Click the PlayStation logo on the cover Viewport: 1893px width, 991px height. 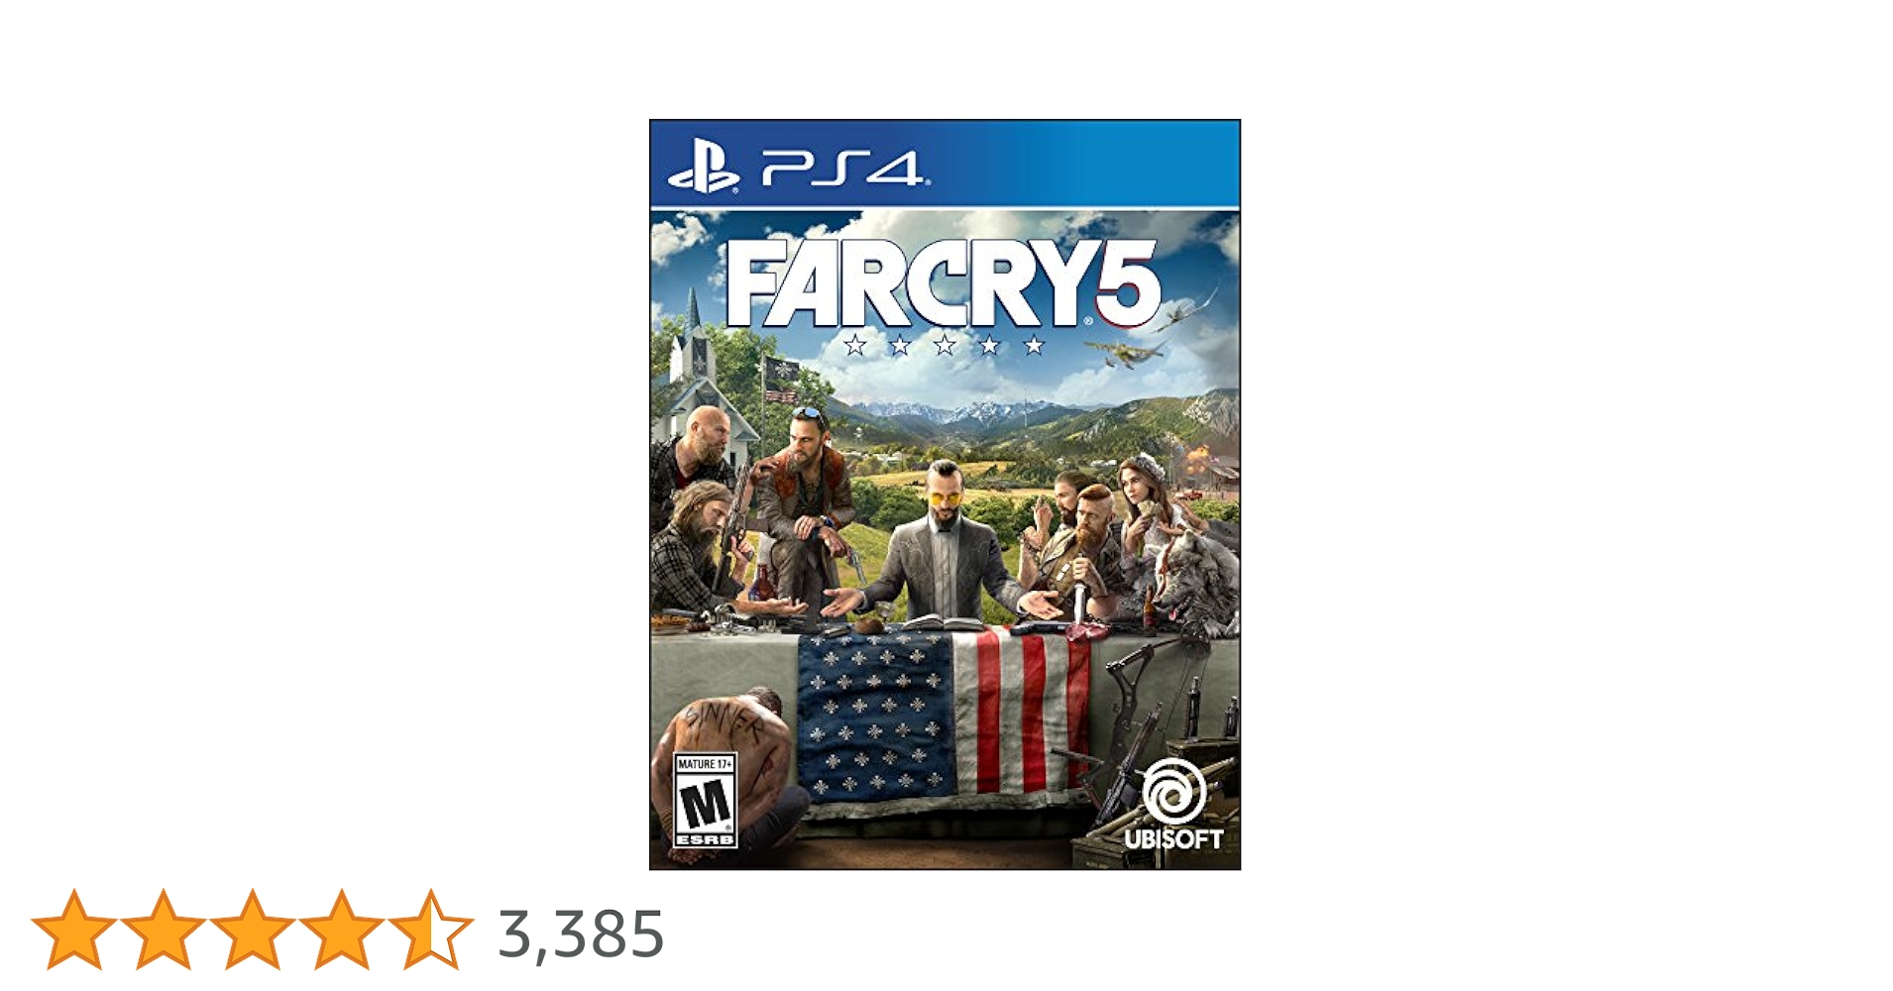tap(703, 170)
